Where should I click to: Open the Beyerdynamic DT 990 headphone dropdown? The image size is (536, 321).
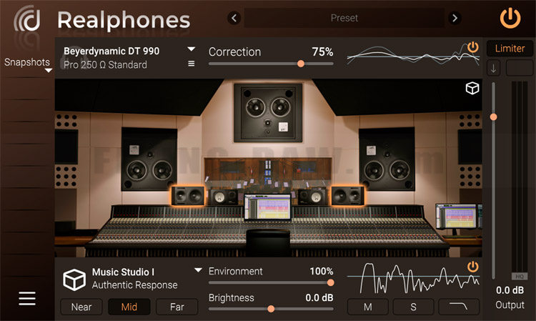click(x=192, y=49)
